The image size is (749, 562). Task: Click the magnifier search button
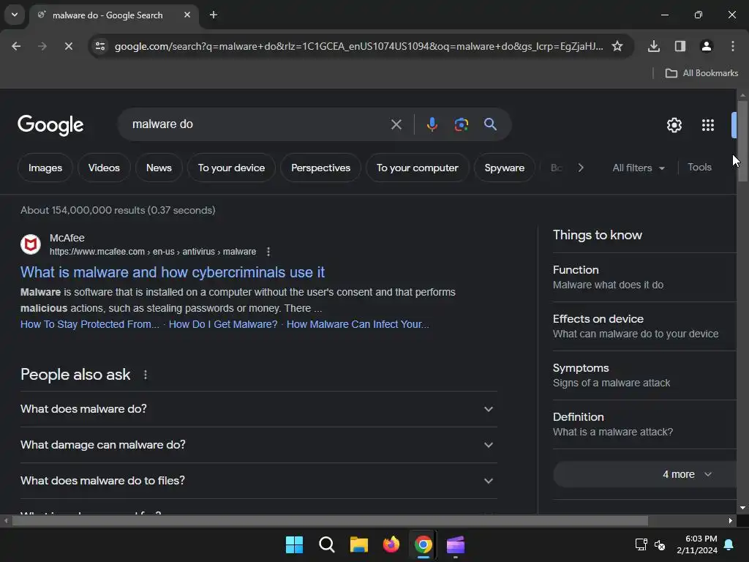click(490, 124)
